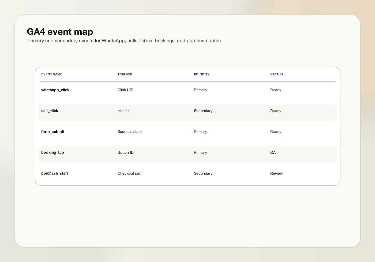Click the 'Button ID' trigger cell

click(x=126, y=152)
